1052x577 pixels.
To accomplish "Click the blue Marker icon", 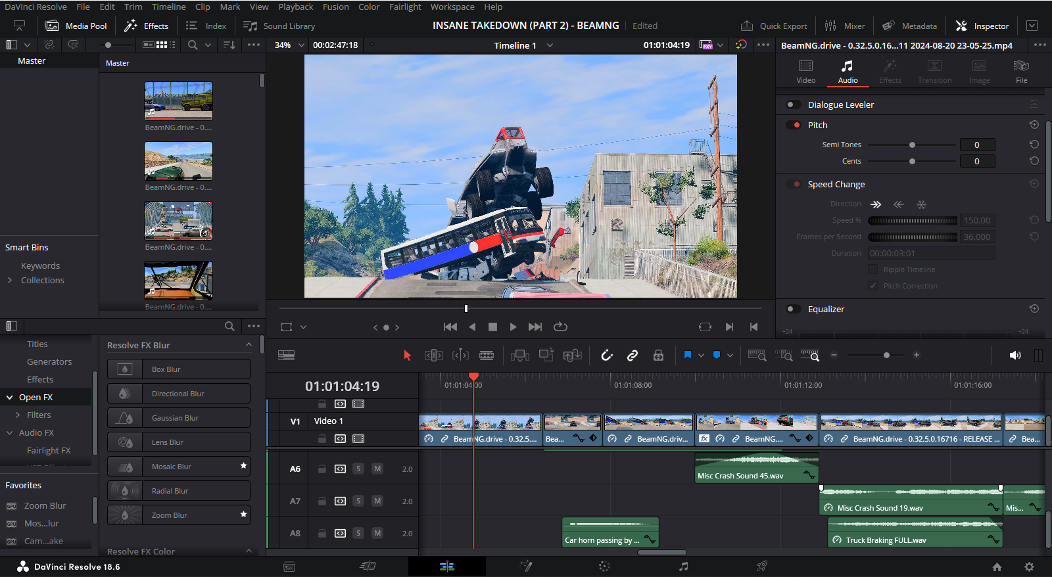I will [717, 355].
